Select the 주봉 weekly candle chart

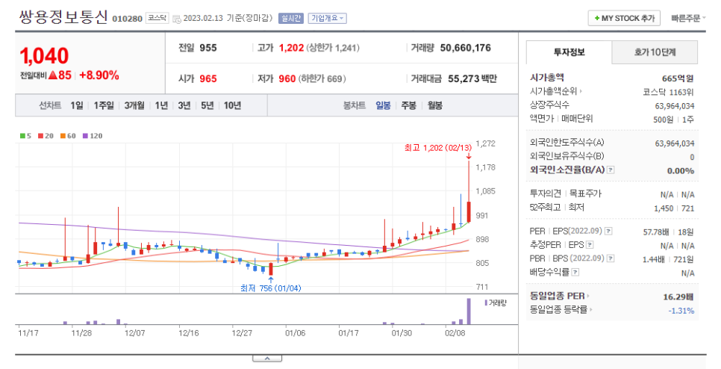coord(409,105)
